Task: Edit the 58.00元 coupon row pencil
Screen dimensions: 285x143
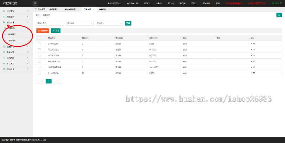Action: click(251, 56)
